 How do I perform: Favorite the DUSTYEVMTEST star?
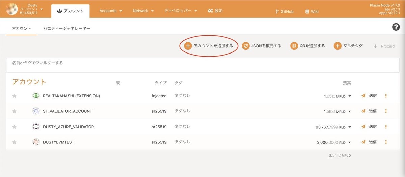(15, 142)
